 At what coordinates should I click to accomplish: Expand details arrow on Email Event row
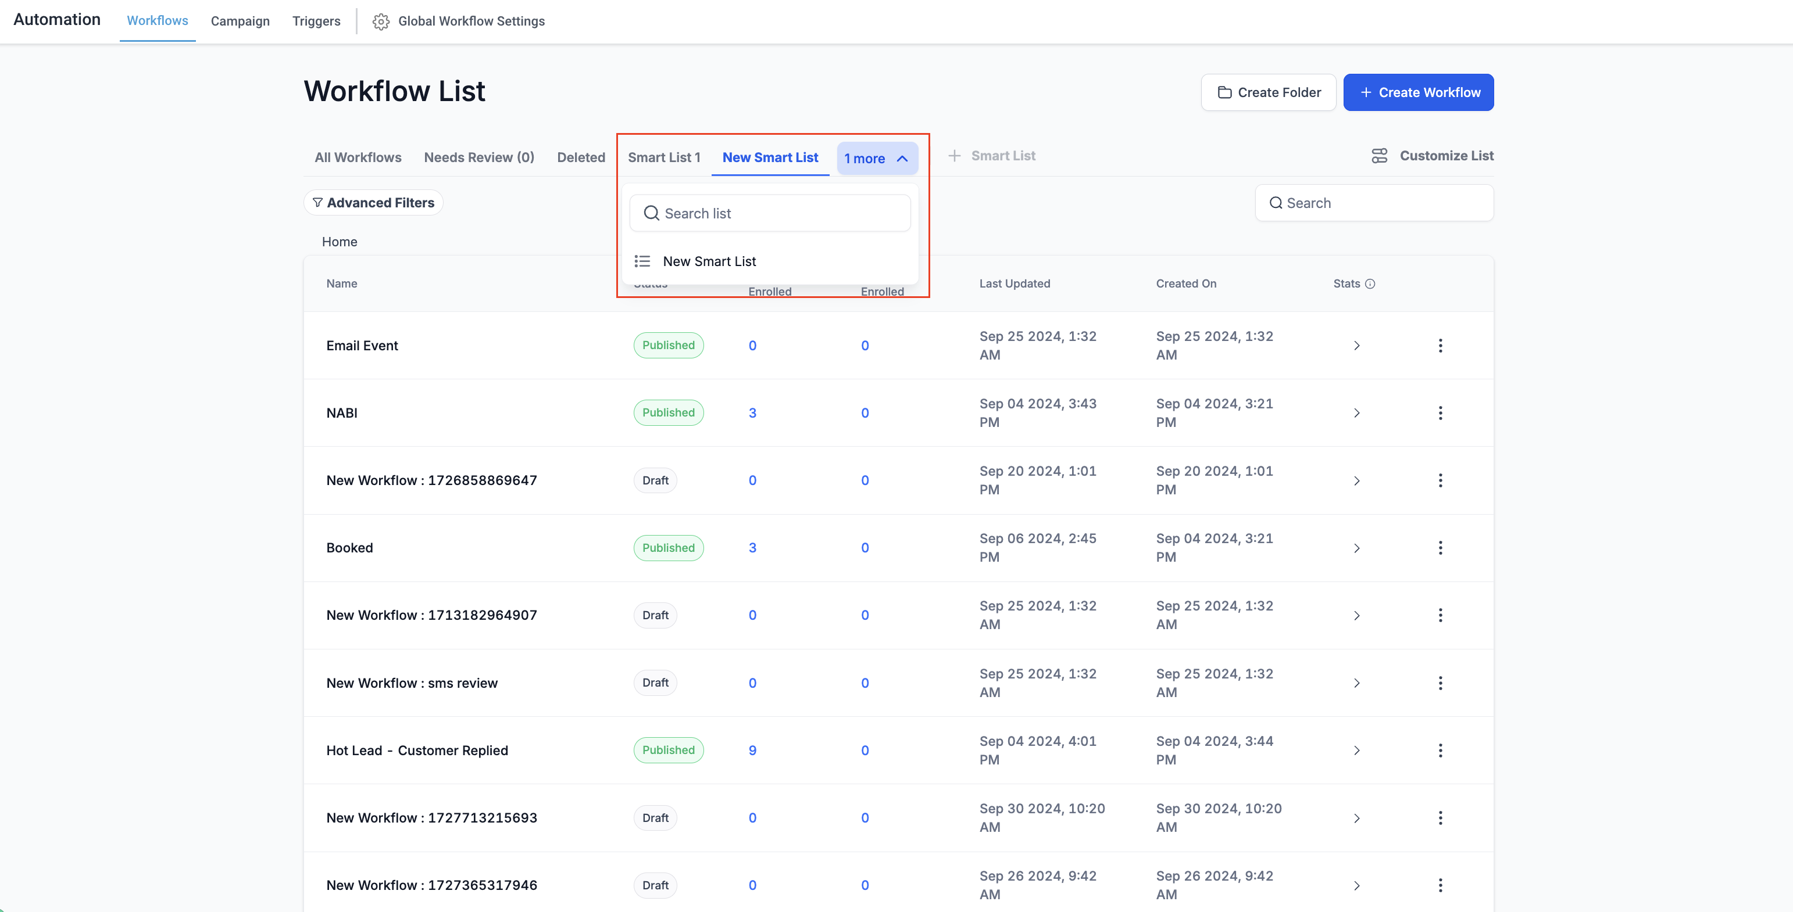[1356, 345]
